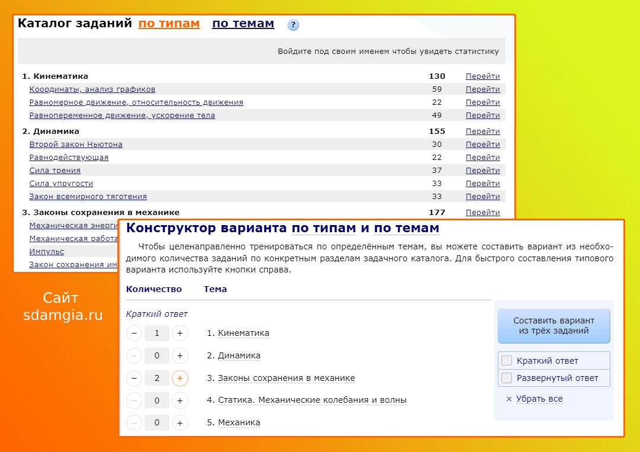Image resolution: width=640 pixels, height=452 pixels.
Task: Click Перейти for 3. Законы сохранения в механике
Action: pyautogui.click(x=483, y=213)
